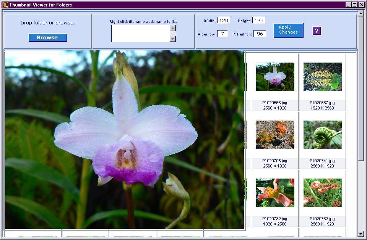Click the dimensions under P1020705.jpg

[x=275, y=166]
